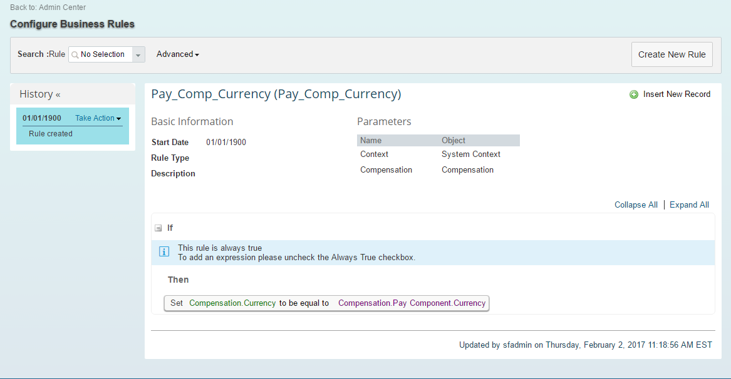
Task: Click the Object column header
Action: (453, 141)
